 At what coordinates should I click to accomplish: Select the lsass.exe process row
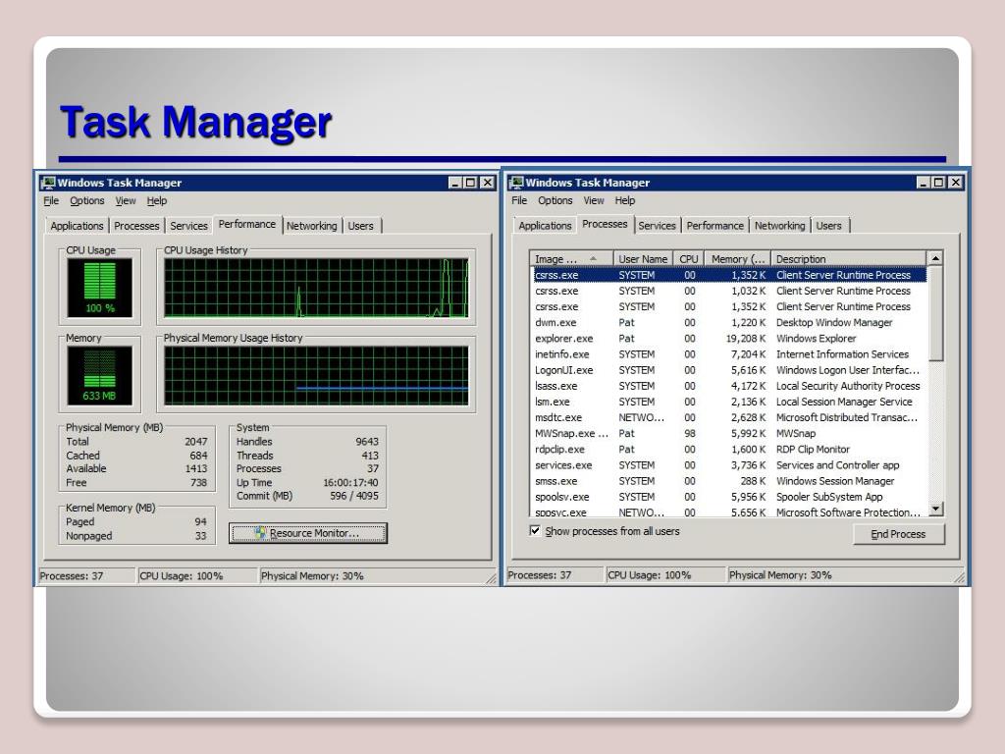[729, 386]
